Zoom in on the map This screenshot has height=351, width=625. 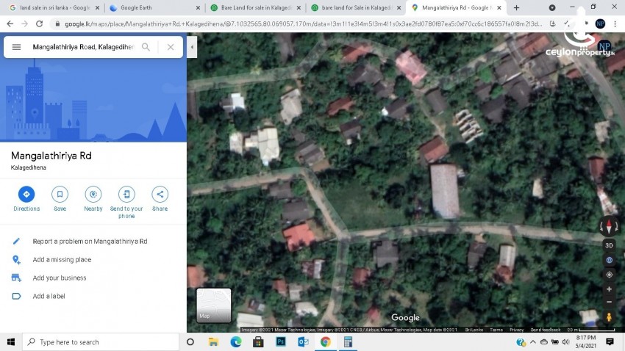click(609, 289)
